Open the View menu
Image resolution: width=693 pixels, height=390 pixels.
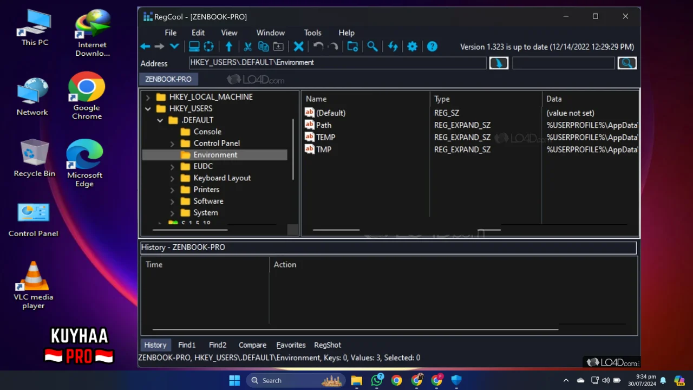(x=229, y=32)
